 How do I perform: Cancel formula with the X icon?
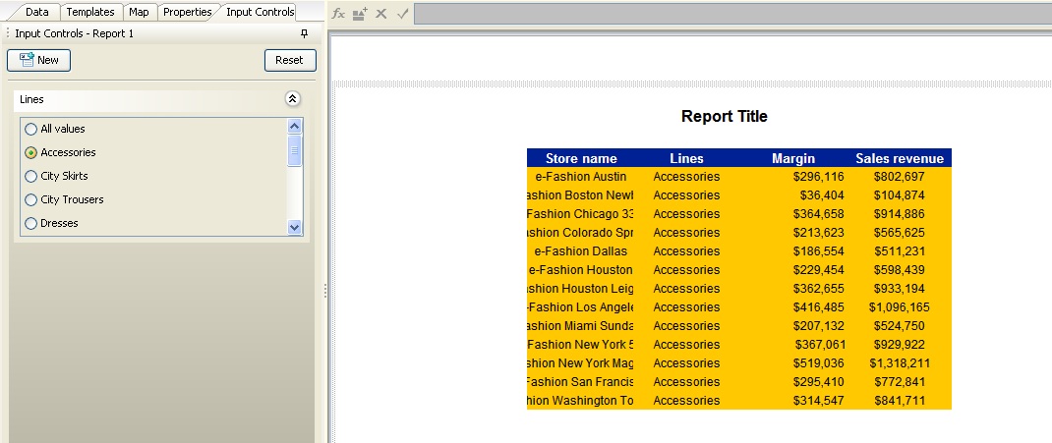pos(381,14)
